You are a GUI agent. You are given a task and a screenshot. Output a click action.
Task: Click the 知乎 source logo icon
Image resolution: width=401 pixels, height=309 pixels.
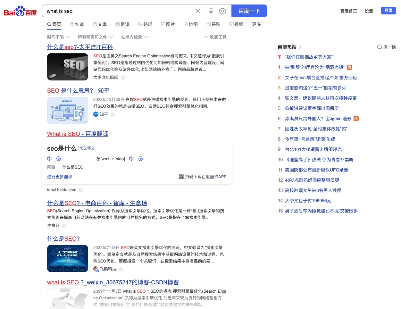tap(96, 114)
